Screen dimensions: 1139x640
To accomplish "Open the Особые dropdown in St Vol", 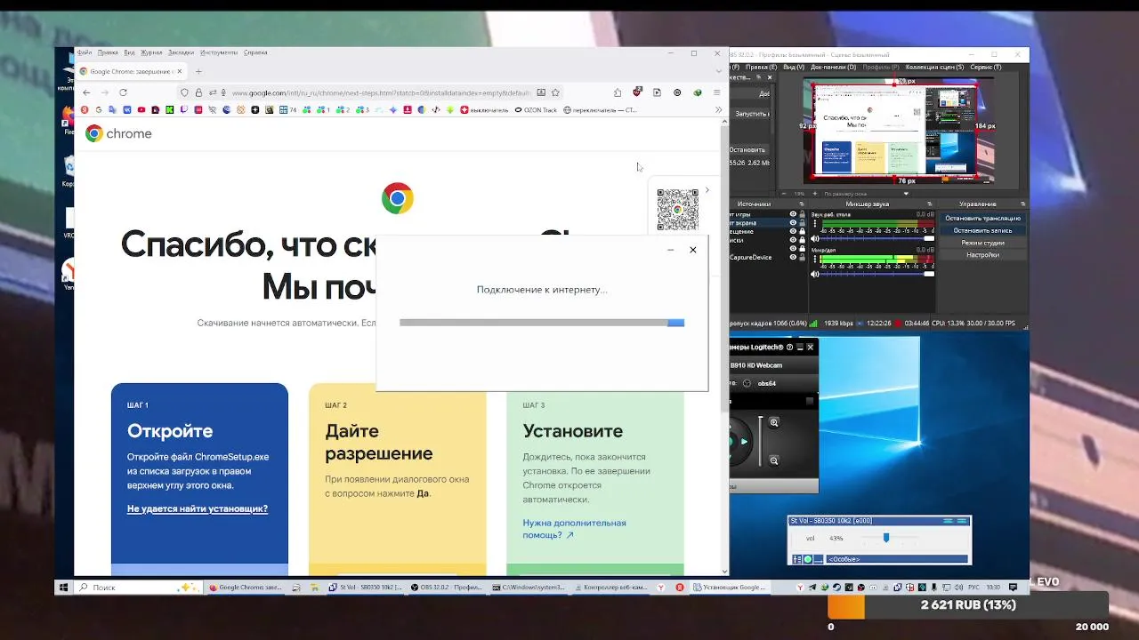I will 897,559.
